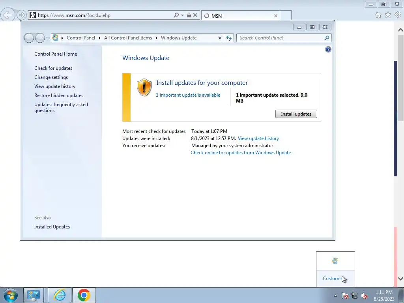Click the muted volume tray icon

coord(364,296)
